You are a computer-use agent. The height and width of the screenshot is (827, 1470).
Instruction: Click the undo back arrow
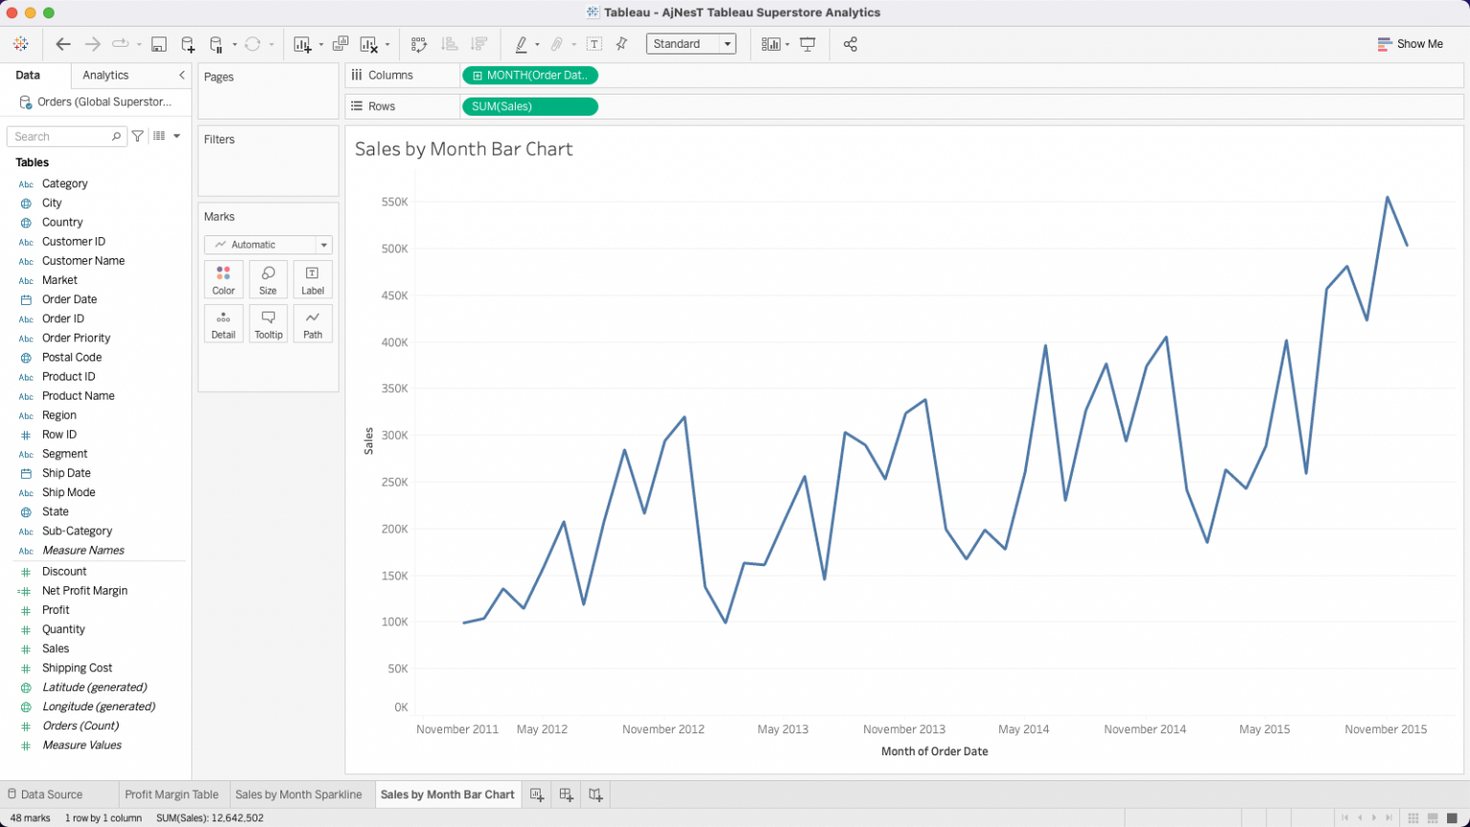[63, 44]
